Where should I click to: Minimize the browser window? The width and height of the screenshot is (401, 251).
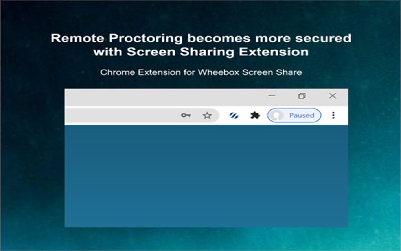pos(272,96)
